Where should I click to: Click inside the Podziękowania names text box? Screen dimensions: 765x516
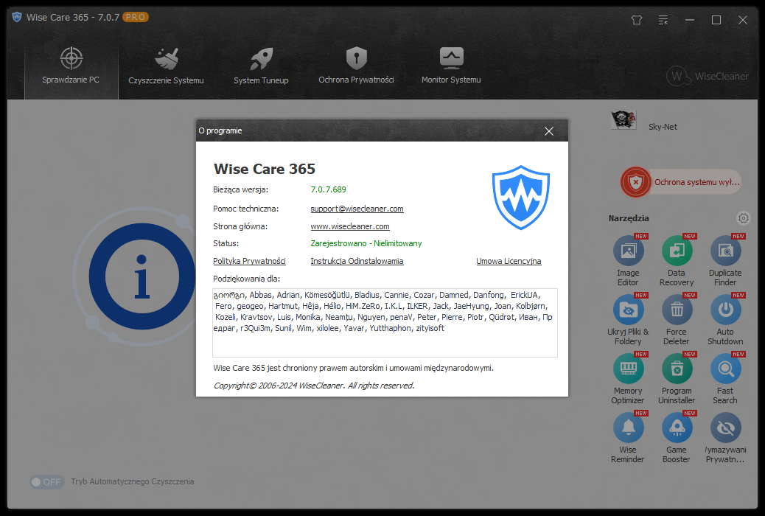coord(385,323)
